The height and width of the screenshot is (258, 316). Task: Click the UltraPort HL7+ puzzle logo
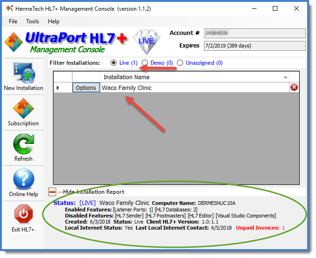[13, 42]
